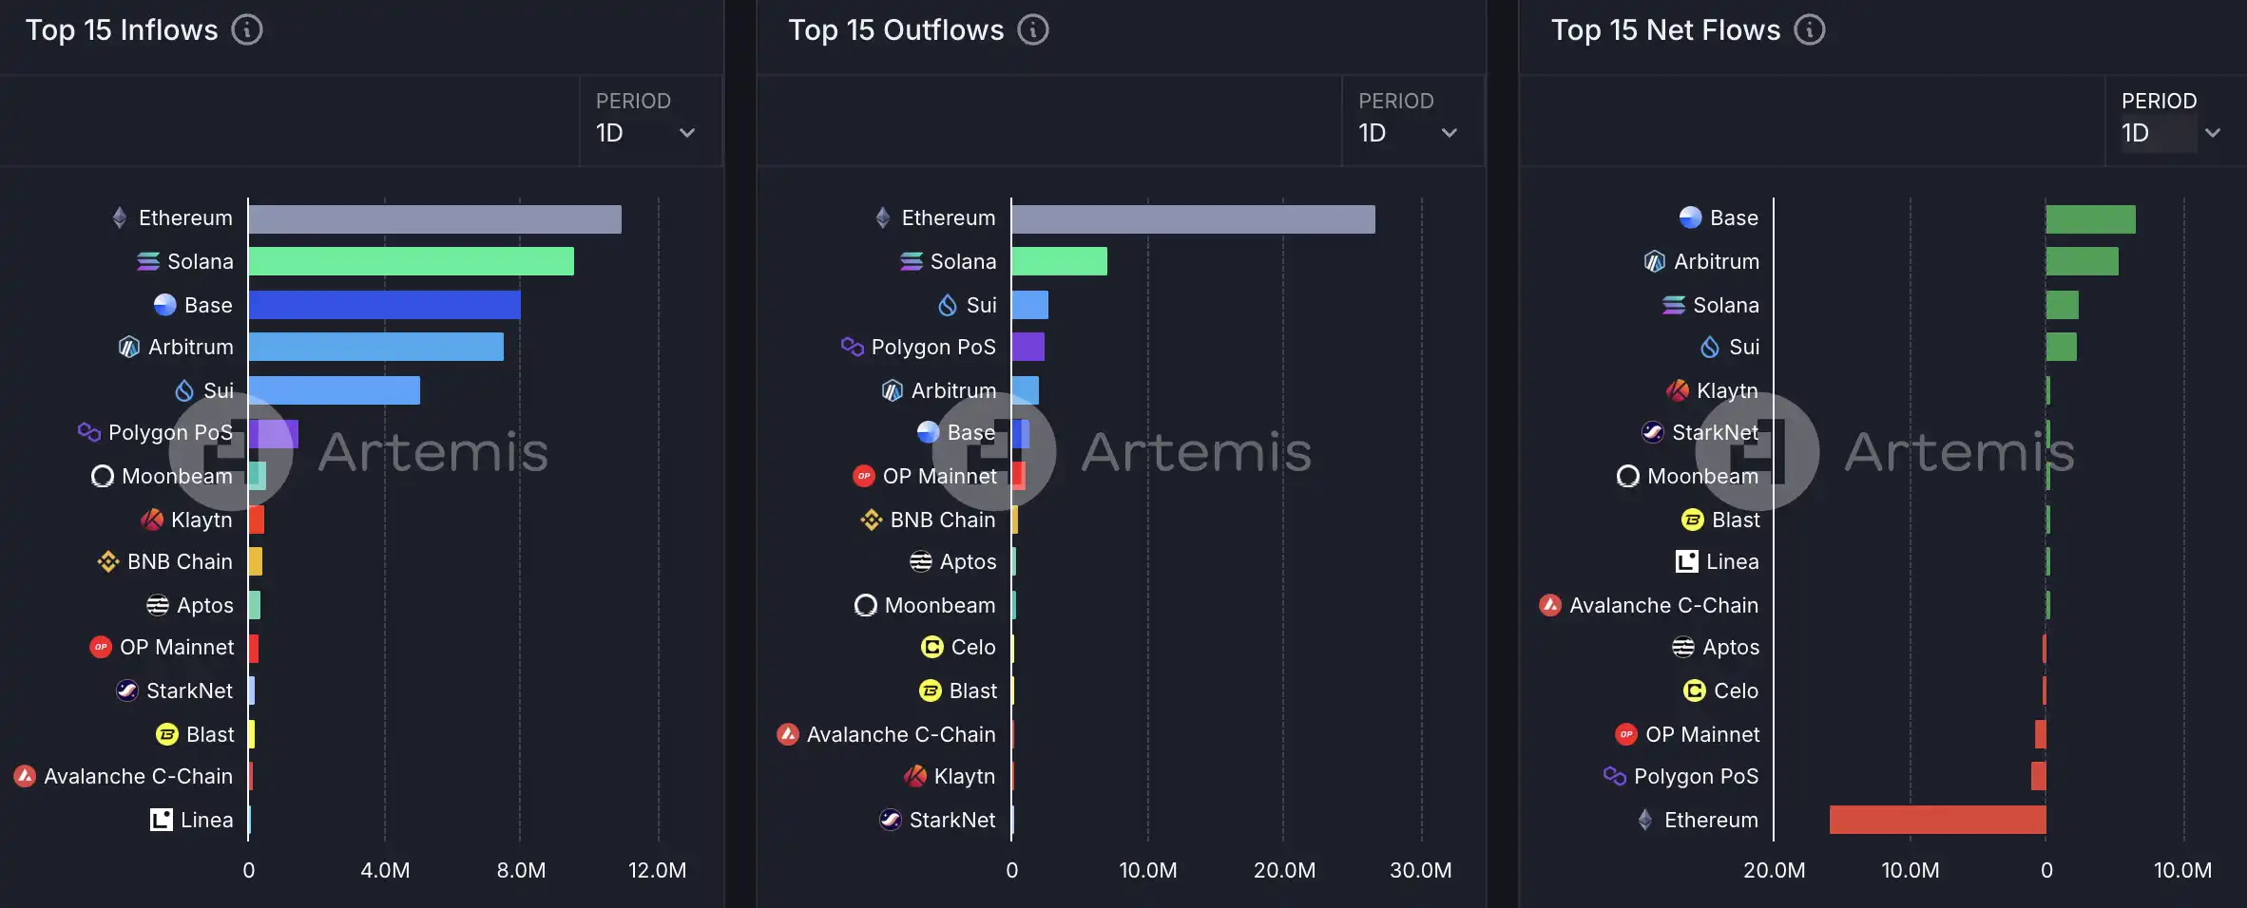Click the info icon next to Top 15 Outflows
The height and width of the screenshot is (908, 2247).
tap(1033, 30)
